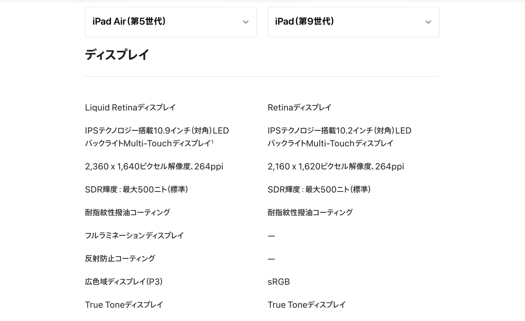Open the iPad Air (第5世代) model dropdown
This screenshot has height=321, width=525.
[x=170, y=22]
